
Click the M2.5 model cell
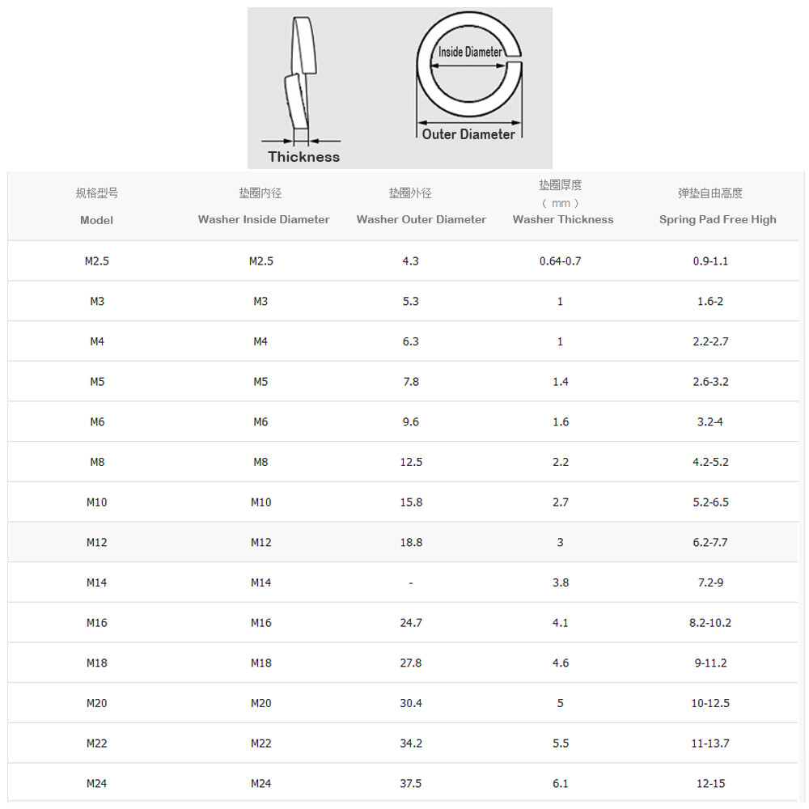click(97, 261)
